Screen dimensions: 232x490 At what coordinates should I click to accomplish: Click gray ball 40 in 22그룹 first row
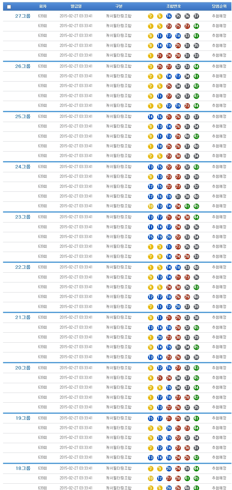click(x=196, y=267)
